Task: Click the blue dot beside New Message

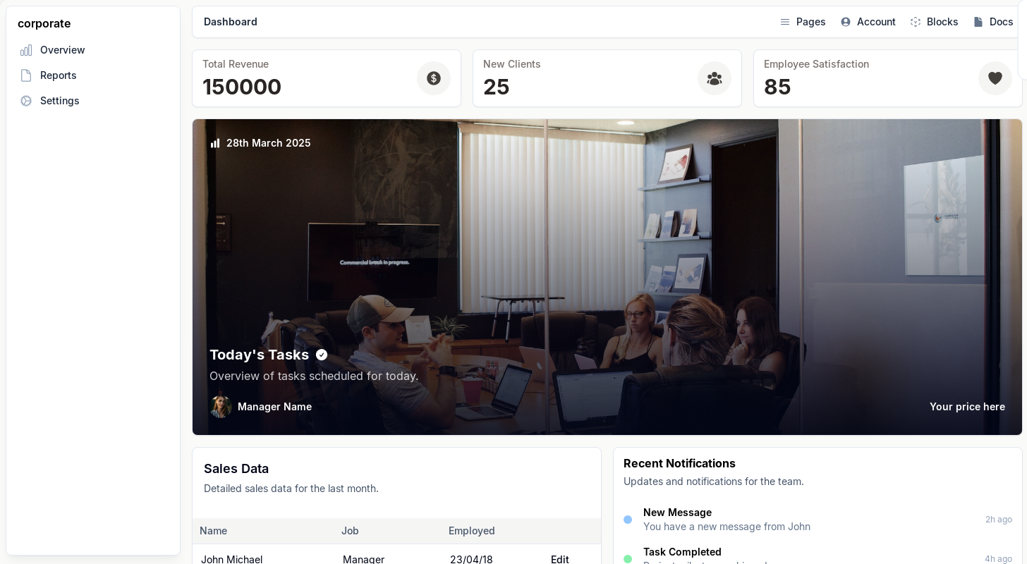Action: tap(628, 520)
